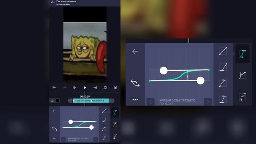Go back from the Перемещение и изменение screen
The width and height of the screenshot is (256, 144).
click(52, 3)
